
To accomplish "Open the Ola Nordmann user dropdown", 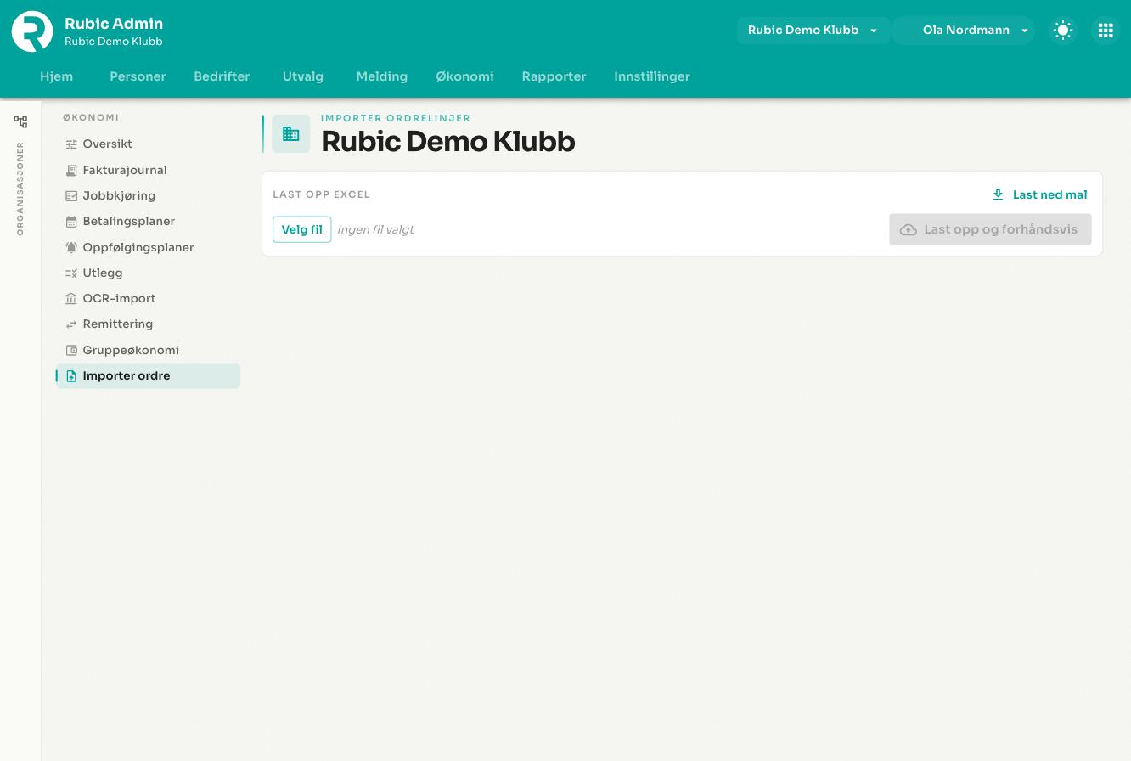I will [x=964, y=31].
